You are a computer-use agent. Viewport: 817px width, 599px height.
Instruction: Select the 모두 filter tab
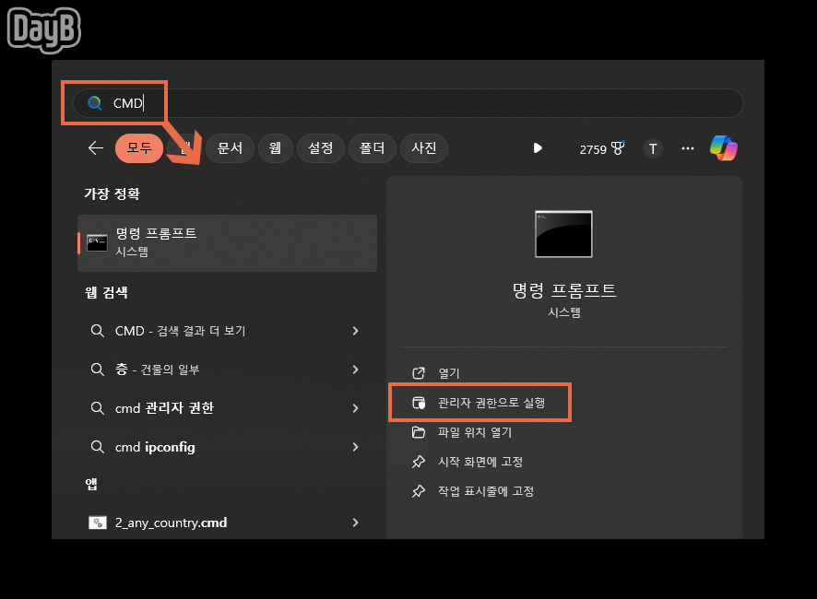139,148
